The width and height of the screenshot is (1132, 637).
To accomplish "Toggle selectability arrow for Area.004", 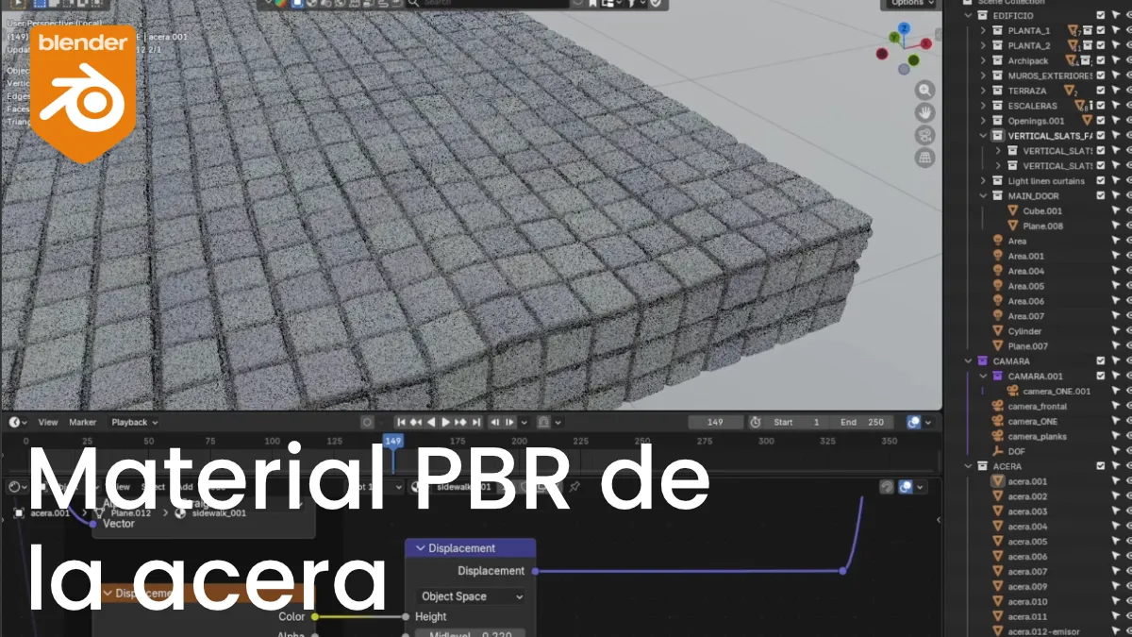I will 1116,271.
